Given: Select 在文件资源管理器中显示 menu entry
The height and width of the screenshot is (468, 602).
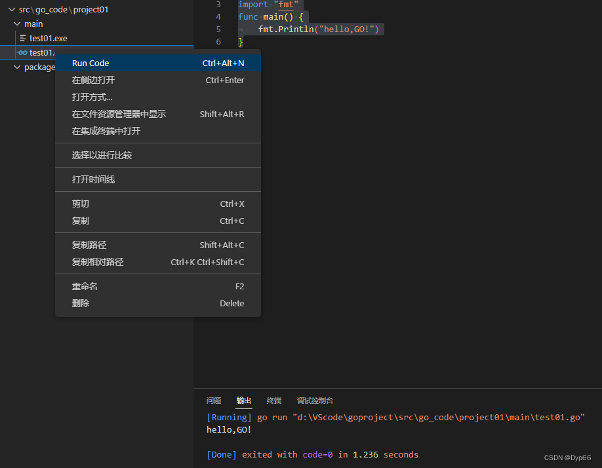Looking at the screenshot, I should click(158, 114).
